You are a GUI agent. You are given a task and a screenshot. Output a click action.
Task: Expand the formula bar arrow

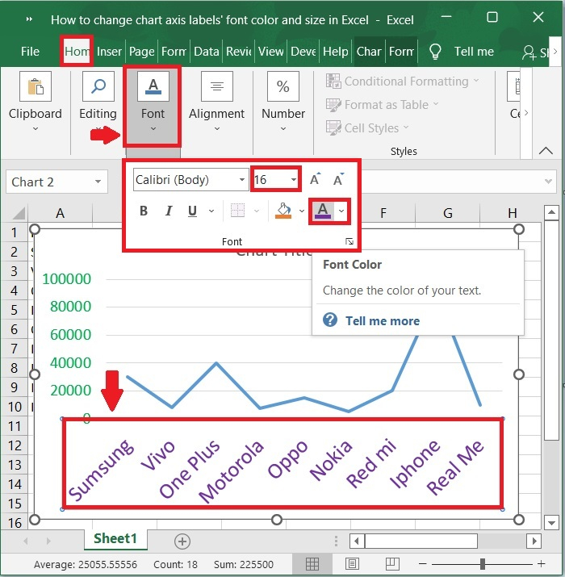point(548,181)
